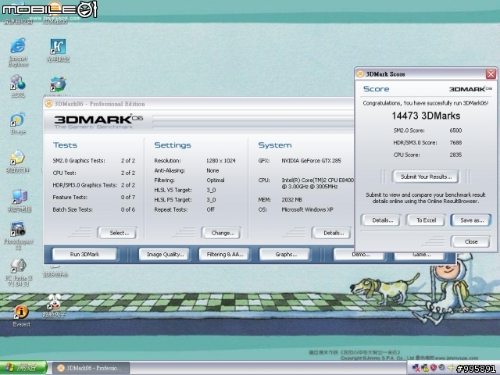Screen dimensions: 500x375
Task: Click the OS value Microsoft Windows XP
Action: tap(307, 210)
